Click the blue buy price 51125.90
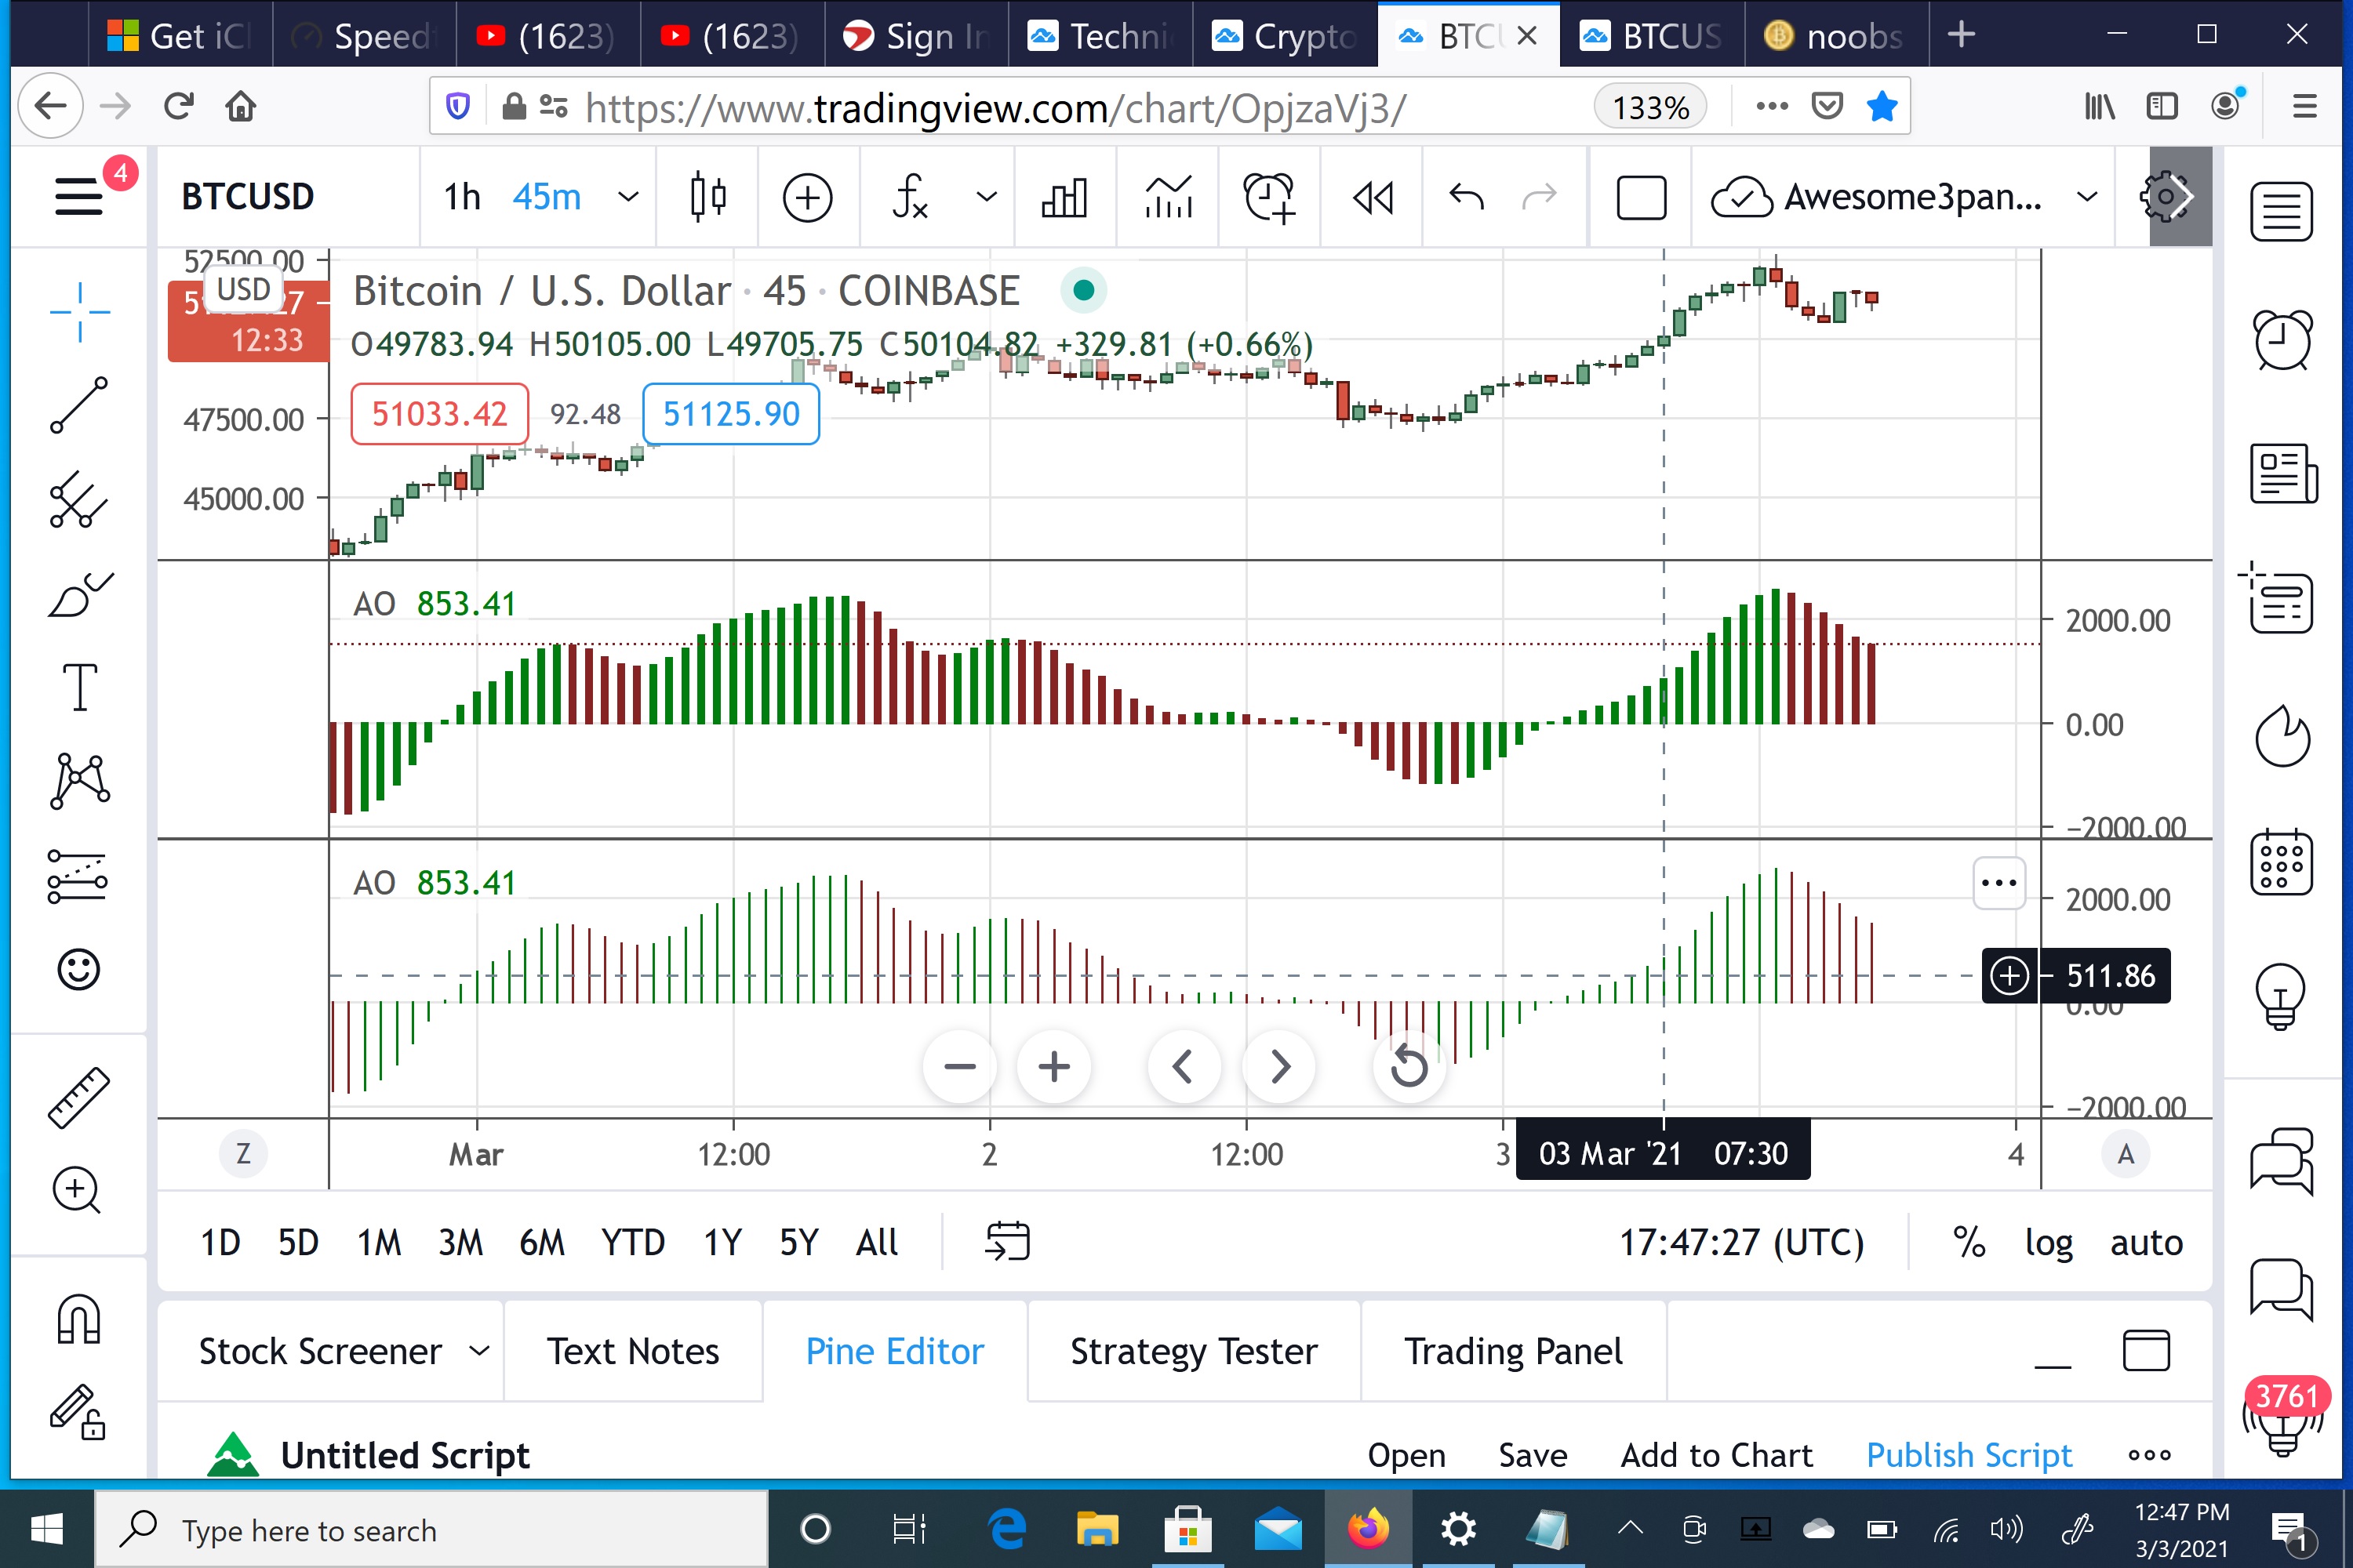The height and width of the screenshot is (1568, 2353). (731, 414)
